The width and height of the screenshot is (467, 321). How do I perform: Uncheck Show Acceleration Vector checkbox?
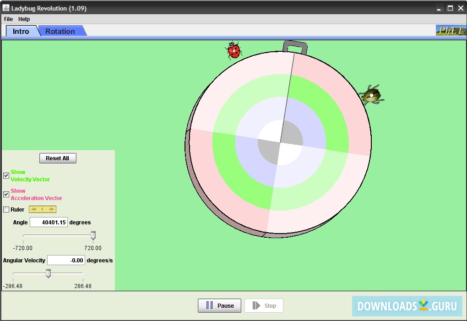coord(6,194)
